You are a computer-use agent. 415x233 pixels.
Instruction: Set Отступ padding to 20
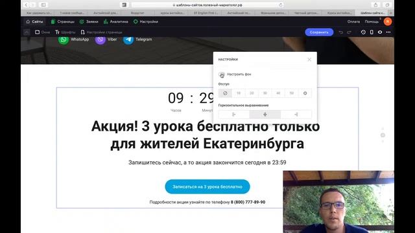click(x=252, y=93)
